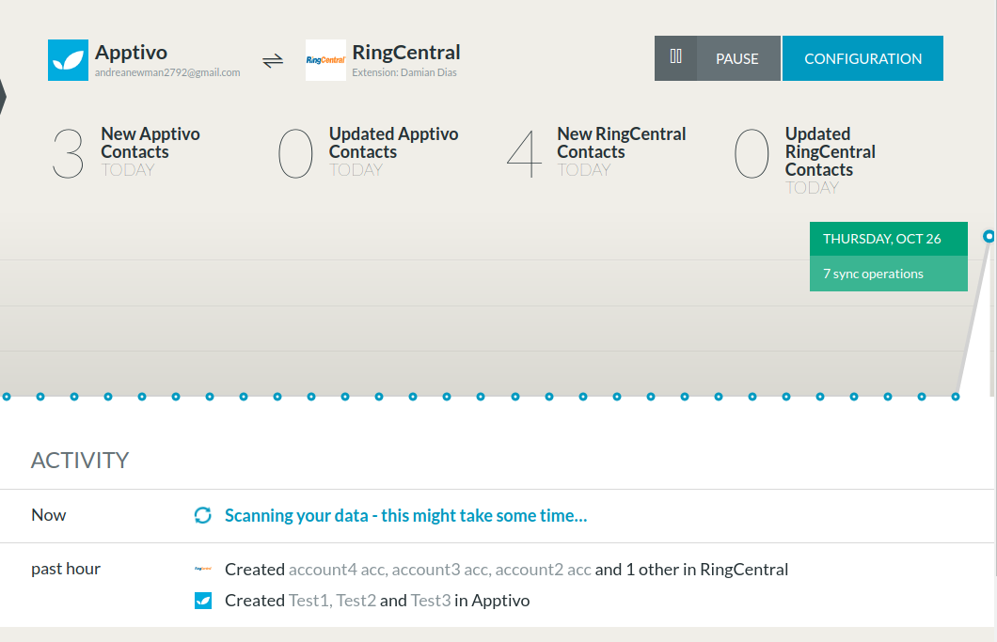Click the small Apptivo icon beside Created Test1

[203, 601]
